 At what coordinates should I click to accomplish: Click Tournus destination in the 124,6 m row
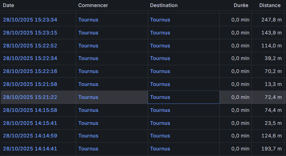pyautogui.click(x=160, y=136)
